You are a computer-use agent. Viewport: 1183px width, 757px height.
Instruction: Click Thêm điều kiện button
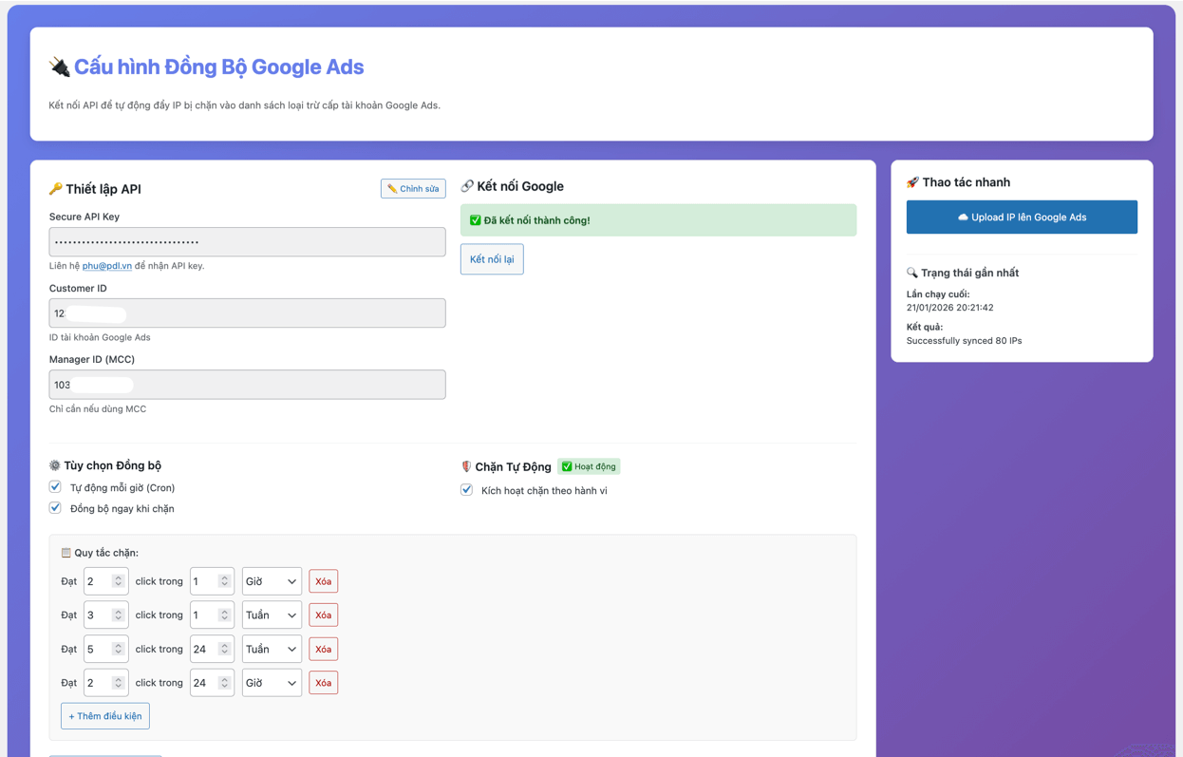point(105,716)
